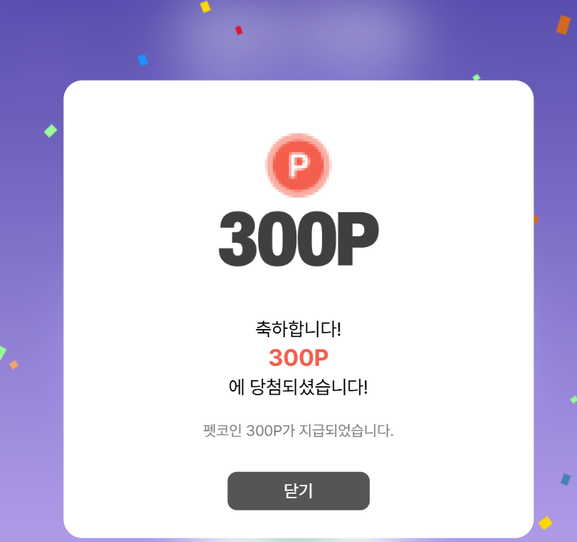The height and width of the screenshot is (542, 577).
Task: Click the yellow confetti piece at the top
Action: tap(205, 6)
